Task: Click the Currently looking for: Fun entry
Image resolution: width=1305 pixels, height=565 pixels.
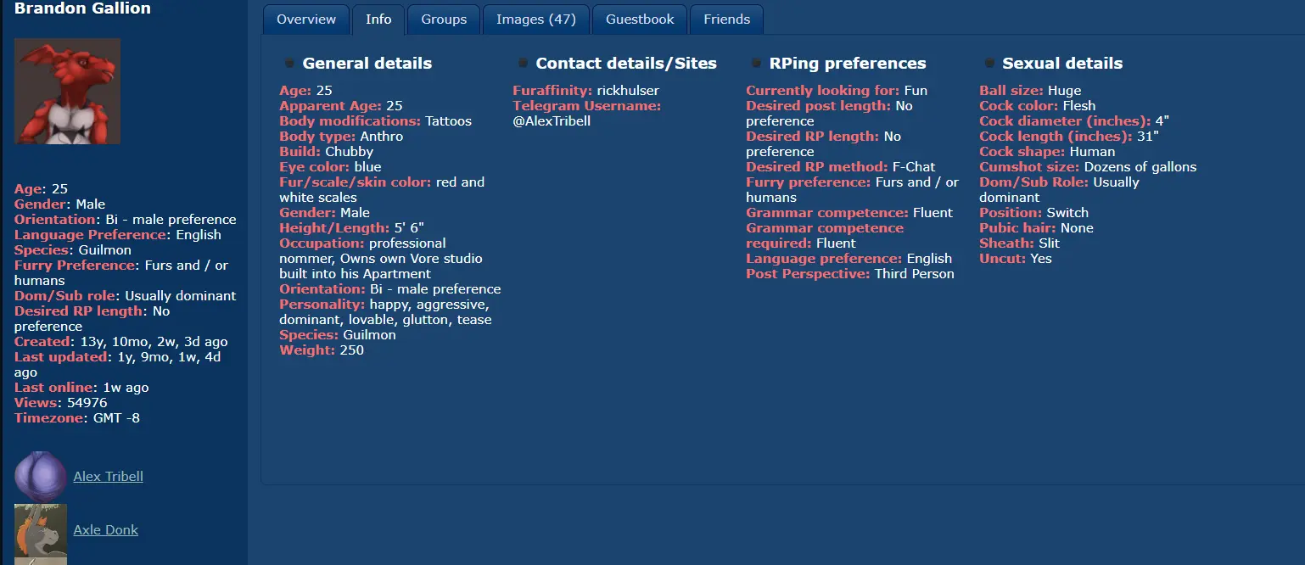Action: (837, 91)
